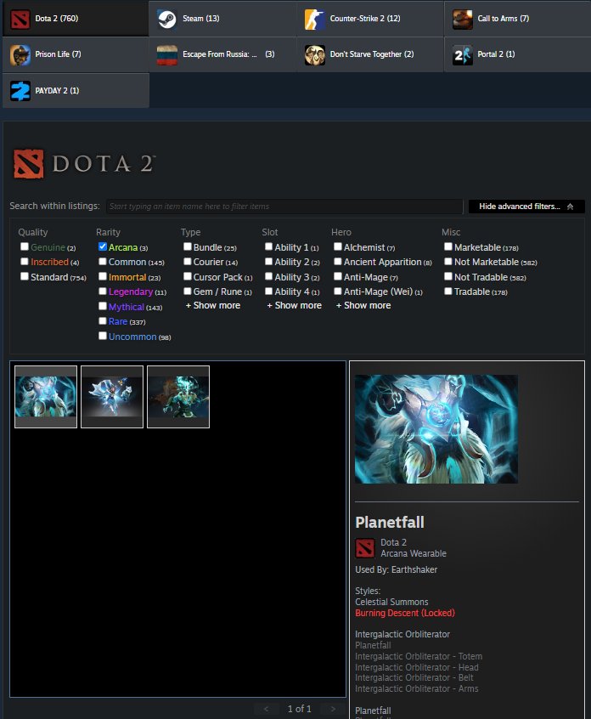Go to next inventory page arrow
591x719 pixels.
[x=333, y=709]
